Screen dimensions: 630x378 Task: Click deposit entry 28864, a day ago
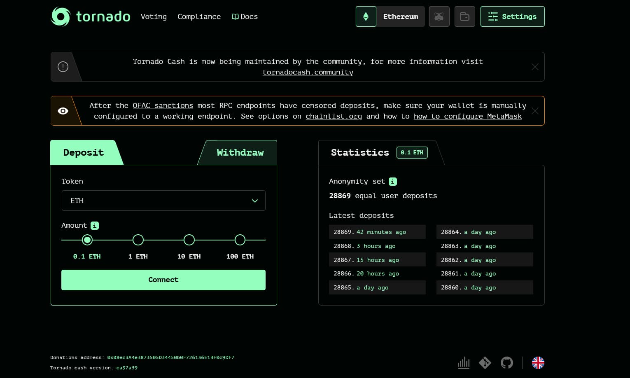(x=485, y=232)
